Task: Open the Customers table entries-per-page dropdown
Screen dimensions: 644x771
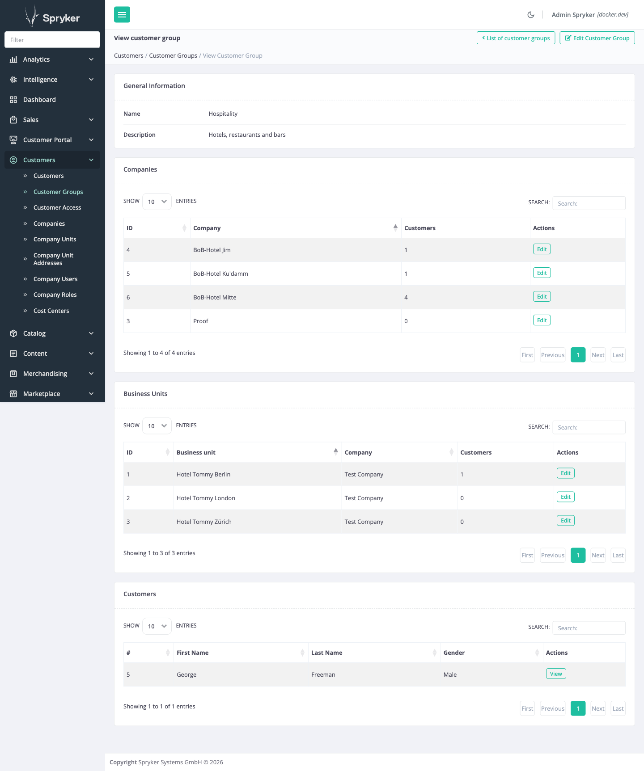Action: pyautogui.click(x=157, y=626)
